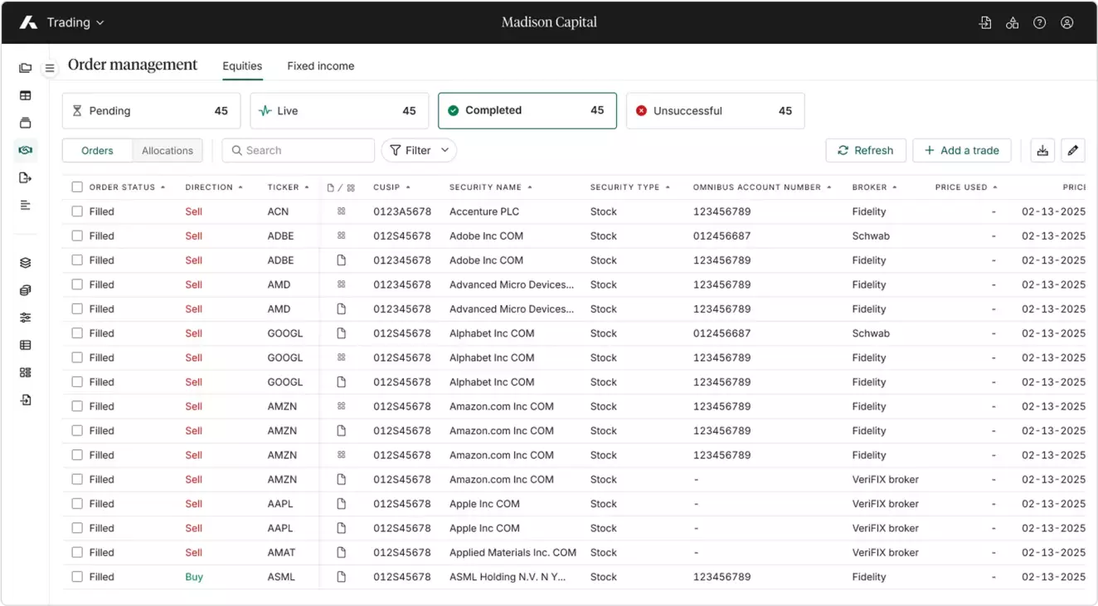
Task: Open the stacked layers sidebar icon
Action: pyautogui.click(x=26, y=263)
